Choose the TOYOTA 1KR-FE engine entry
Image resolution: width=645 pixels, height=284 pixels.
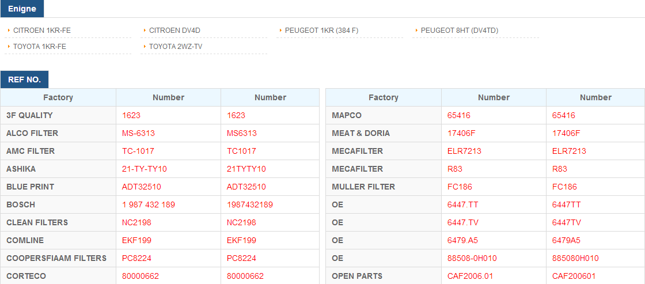(x=40, y=47)
